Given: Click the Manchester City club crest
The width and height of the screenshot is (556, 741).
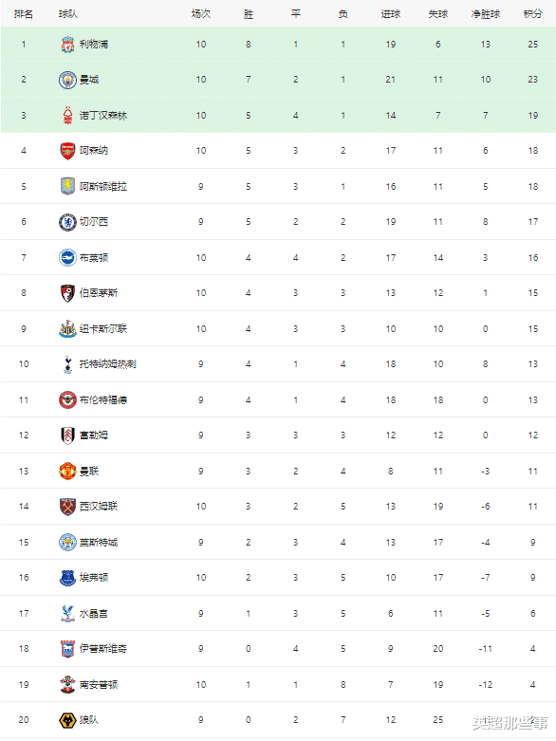Looking at the screenshot, I should pos(67,80).
